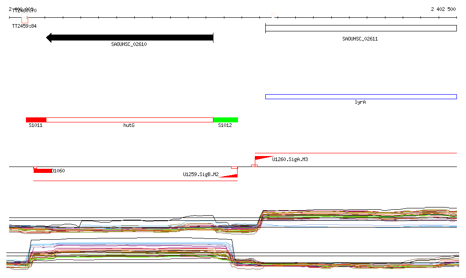Viewport: 466px width, 278px height.
Task: Click the 2 402 500 coordinate label
Action: [443, 9]
